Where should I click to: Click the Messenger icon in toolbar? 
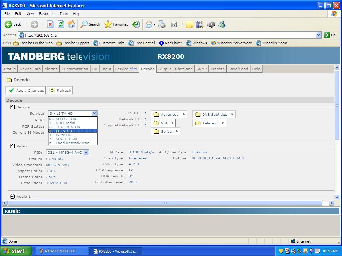click(x=222, y=24)
